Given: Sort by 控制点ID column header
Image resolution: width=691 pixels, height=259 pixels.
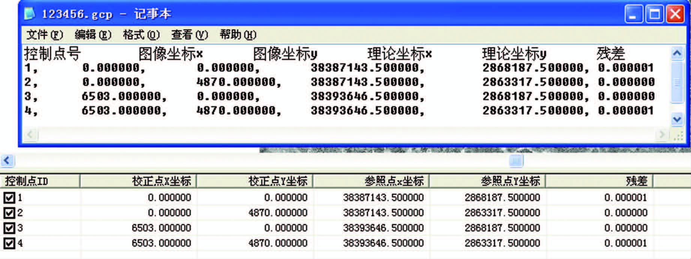Looking at the screenshot, I should pos(40,181).
